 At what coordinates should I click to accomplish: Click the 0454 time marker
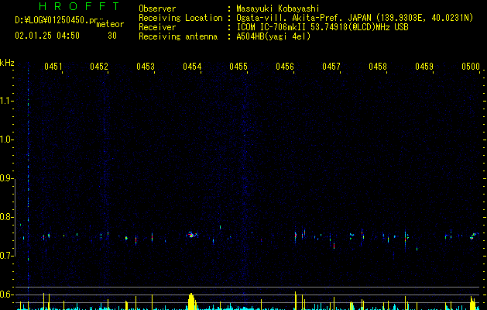pos(192,67)
